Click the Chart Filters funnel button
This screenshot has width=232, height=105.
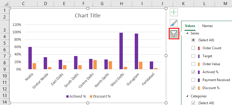[x=174, y=34]
